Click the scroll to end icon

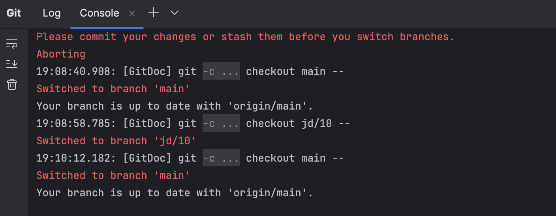[x=12, y=64]
